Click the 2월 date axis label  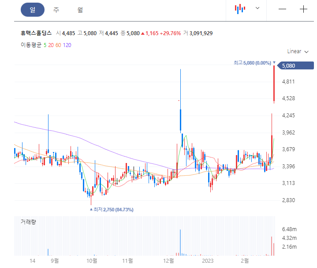coord(245,261)
